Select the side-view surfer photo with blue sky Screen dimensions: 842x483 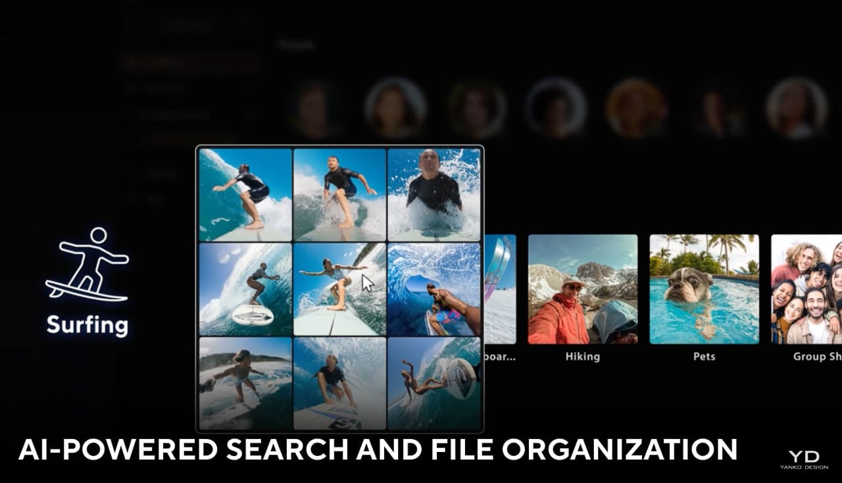pos(245,194)
